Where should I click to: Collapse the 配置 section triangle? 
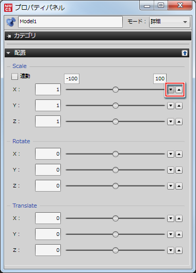coord(8,53)
